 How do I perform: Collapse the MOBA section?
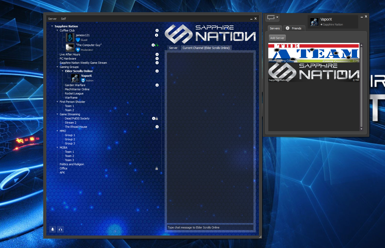57,148
